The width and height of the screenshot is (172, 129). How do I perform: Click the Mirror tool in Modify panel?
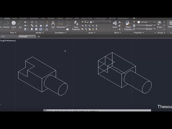tap(36, 25)
